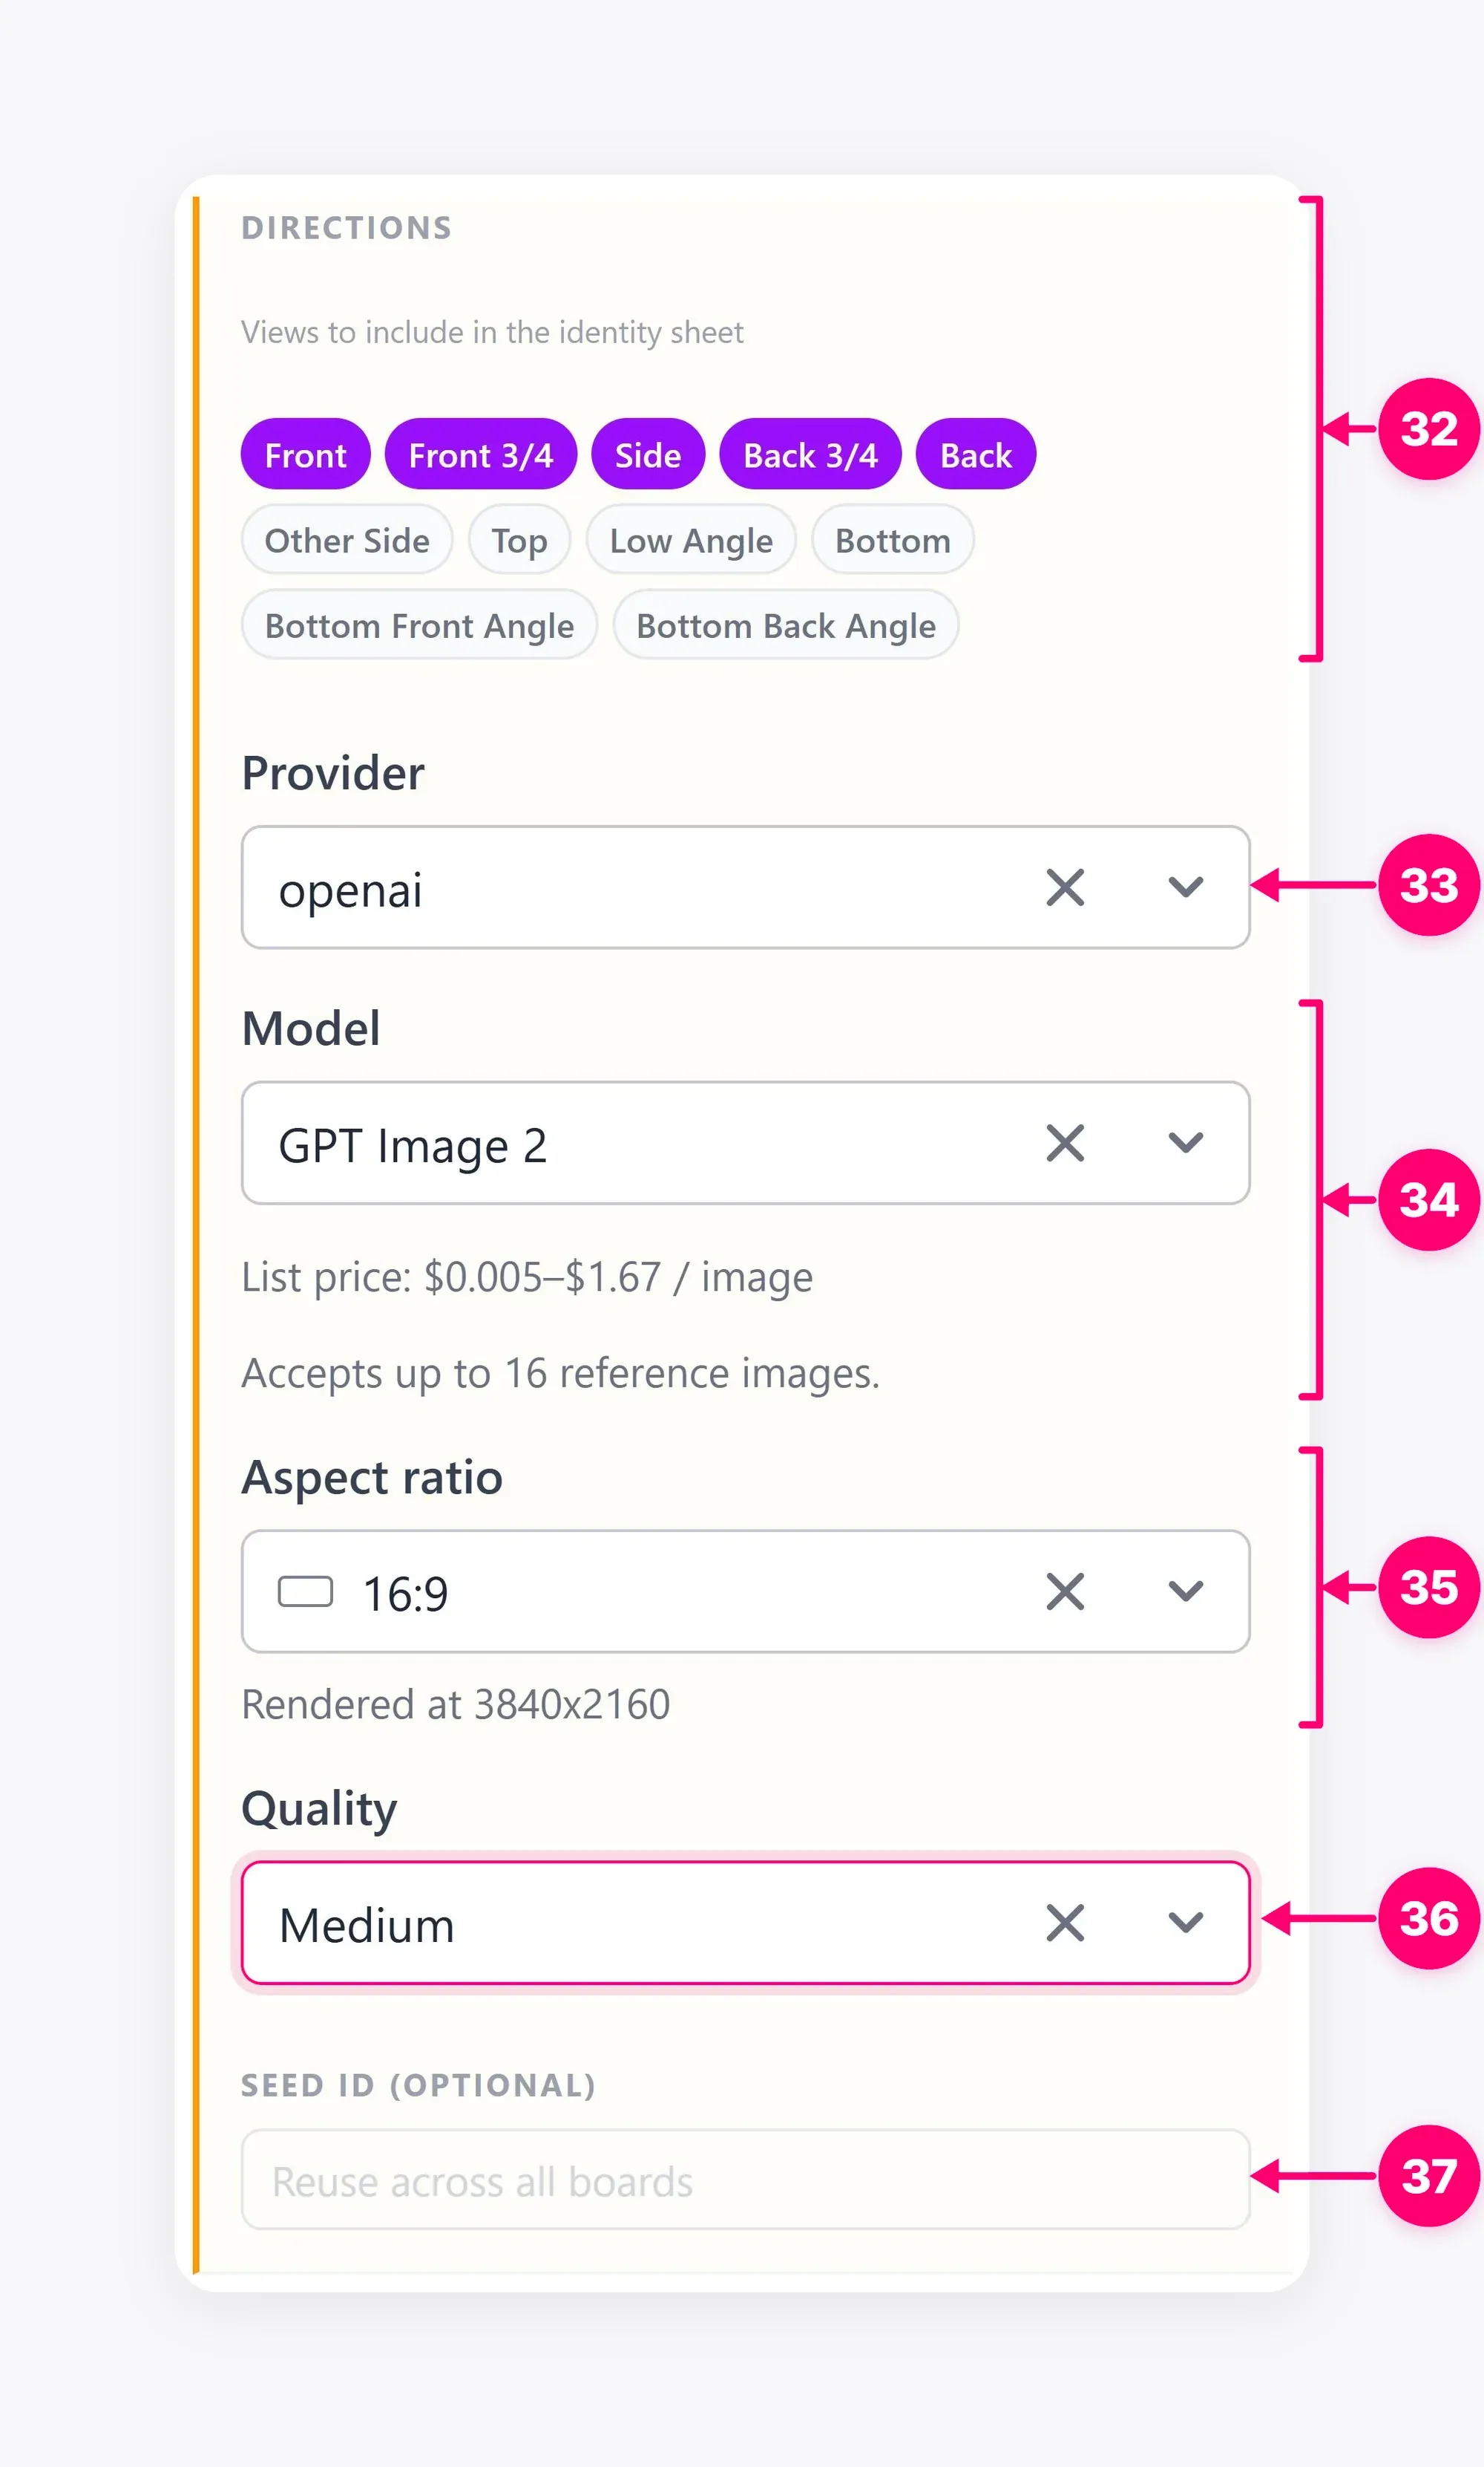Open the Model dropdown chevron
This screenshot has height=2467, width=1484.
point(1186,1143)
